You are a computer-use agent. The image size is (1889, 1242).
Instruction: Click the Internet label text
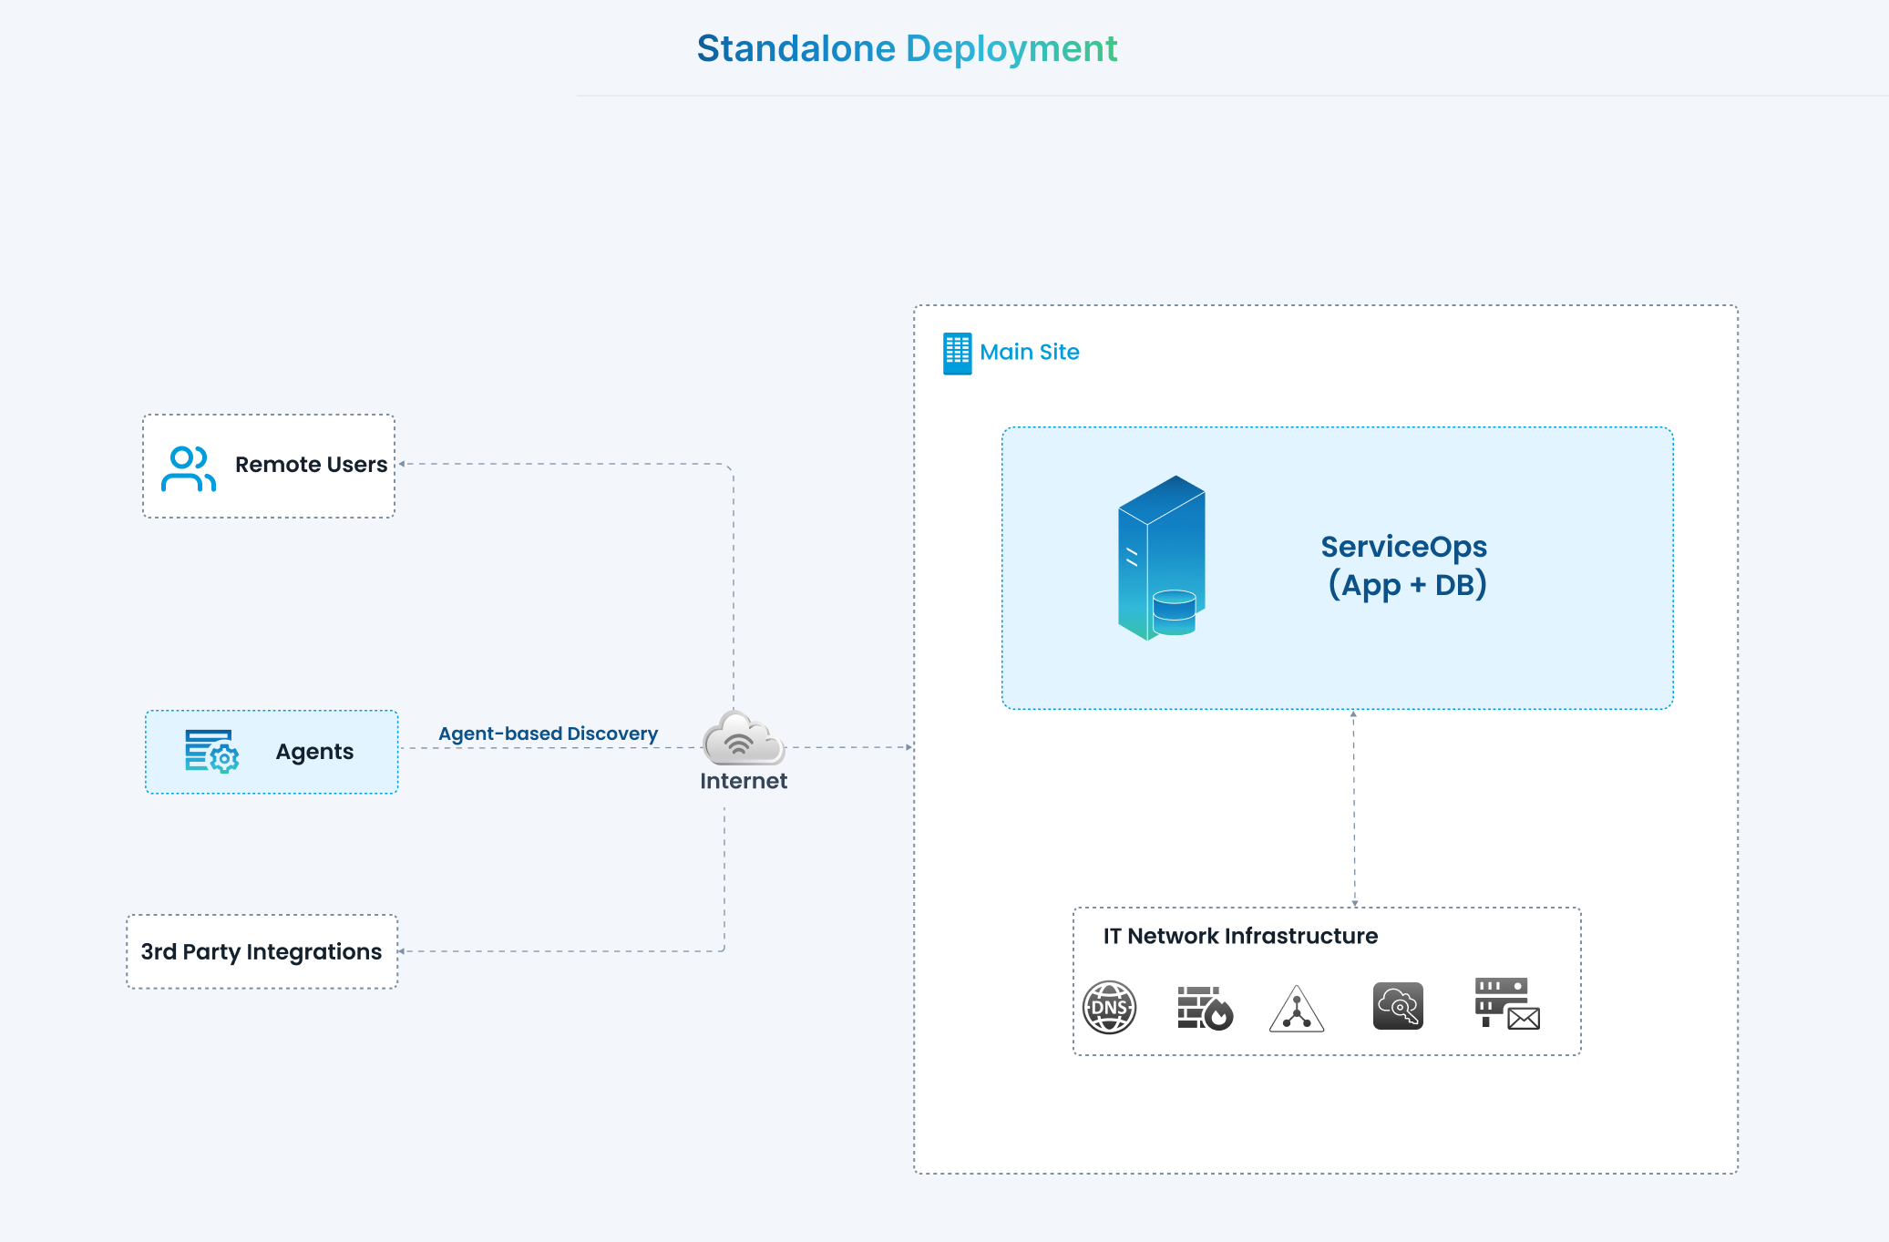(743, 781)
